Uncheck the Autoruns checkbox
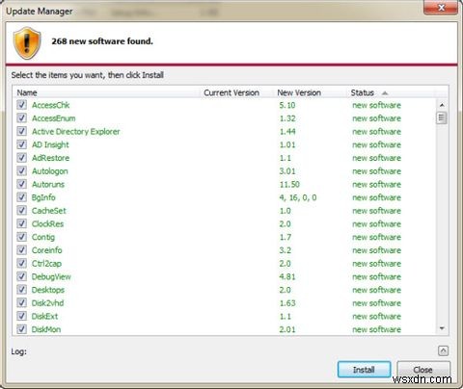 (21, 184)
